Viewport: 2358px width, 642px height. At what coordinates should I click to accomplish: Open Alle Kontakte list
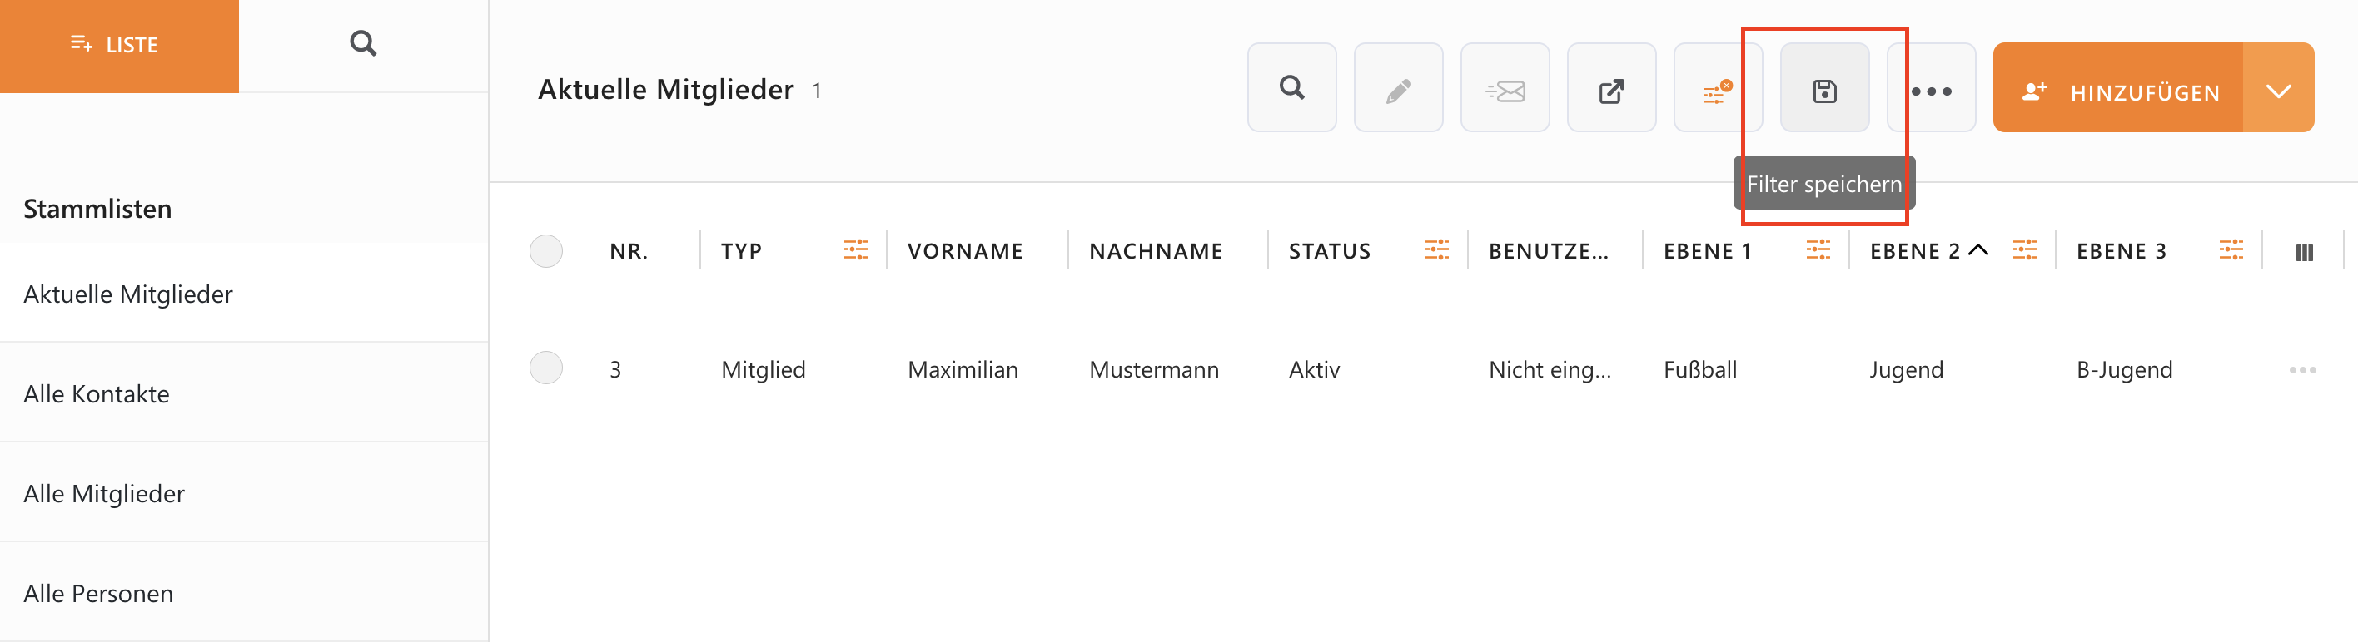[243, 394]
